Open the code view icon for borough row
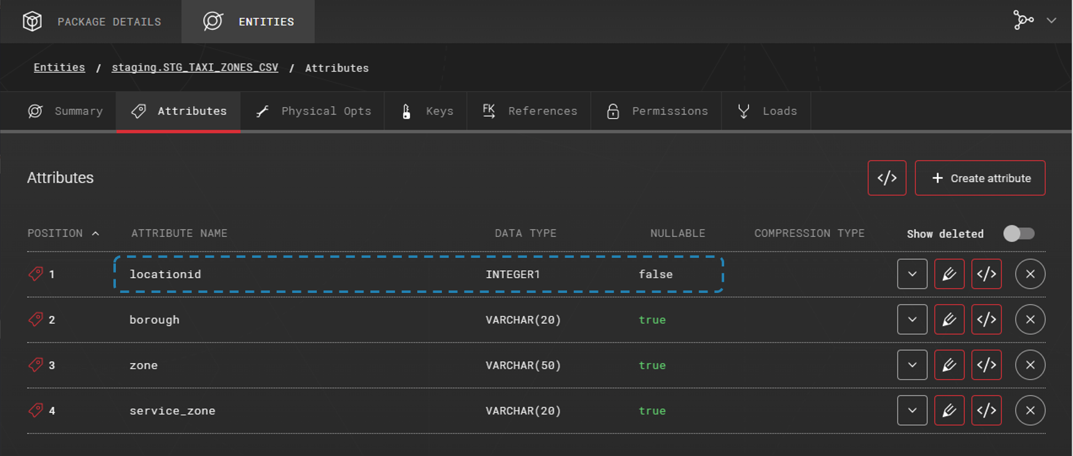 (986, 319)
